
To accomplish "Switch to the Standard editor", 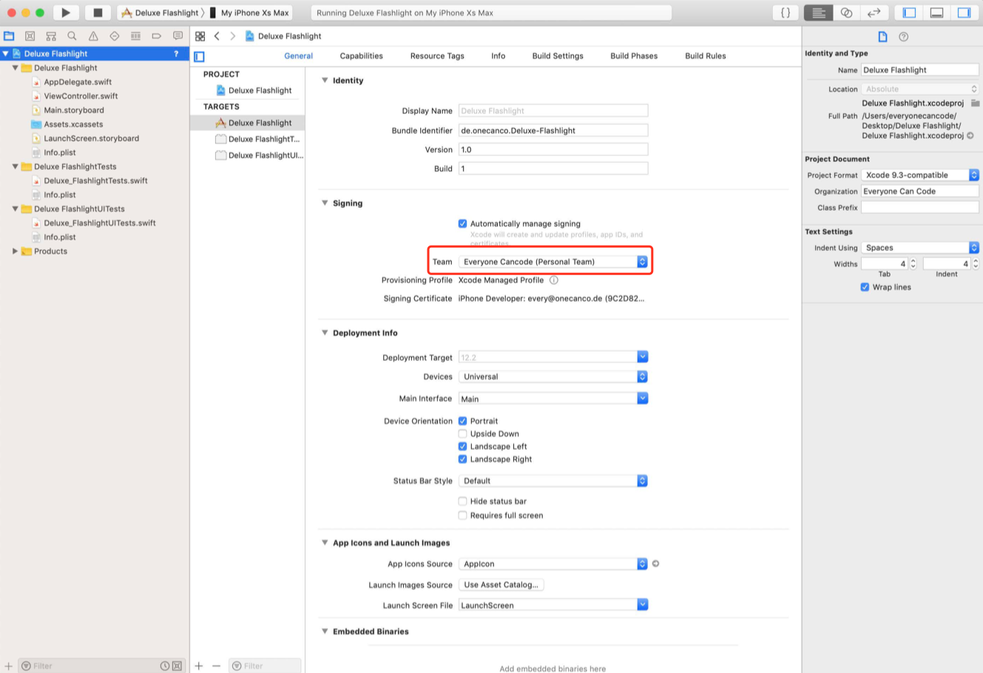I will 818,13.
